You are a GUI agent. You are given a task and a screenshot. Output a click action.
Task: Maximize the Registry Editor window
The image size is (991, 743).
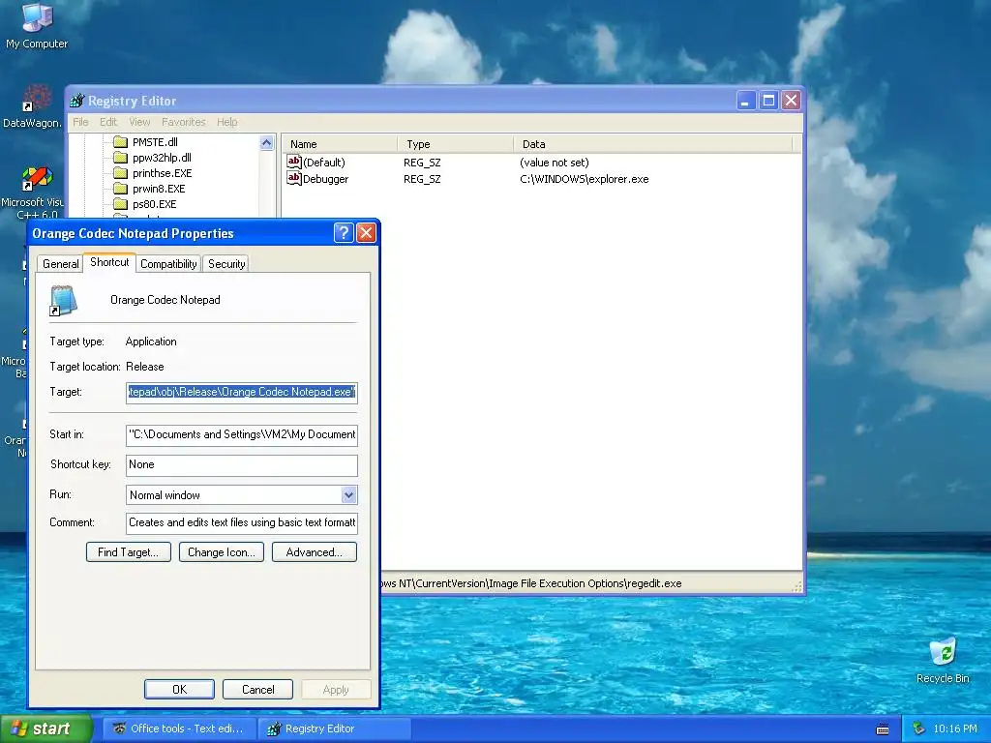click(x=768, y=101)
